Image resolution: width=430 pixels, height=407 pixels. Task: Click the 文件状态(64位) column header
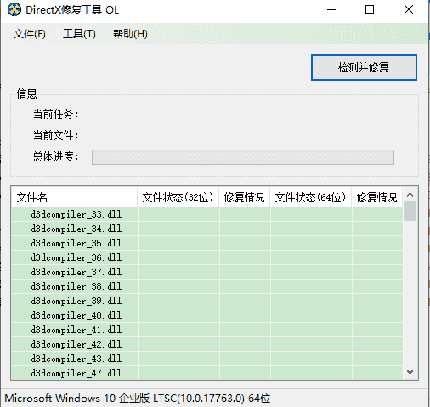point(310,197)
